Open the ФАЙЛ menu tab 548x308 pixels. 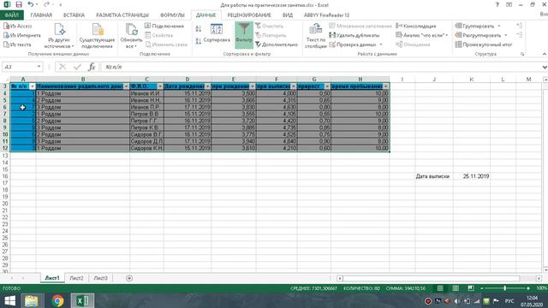tap(11, 15)
